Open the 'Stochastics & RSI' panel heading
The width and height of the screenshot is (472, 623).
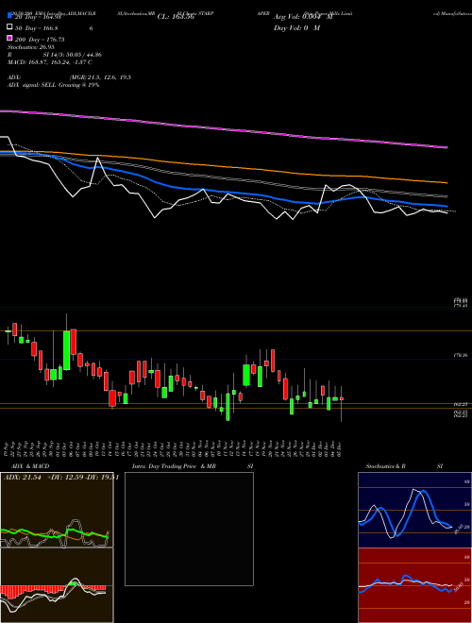point(404,466)
